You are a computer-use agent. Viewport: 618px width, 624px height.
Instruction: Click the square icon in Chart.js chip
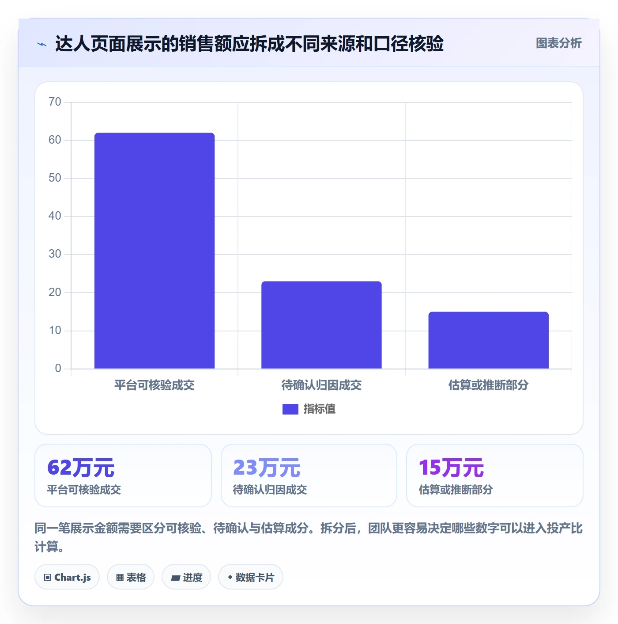pos(48,578)
